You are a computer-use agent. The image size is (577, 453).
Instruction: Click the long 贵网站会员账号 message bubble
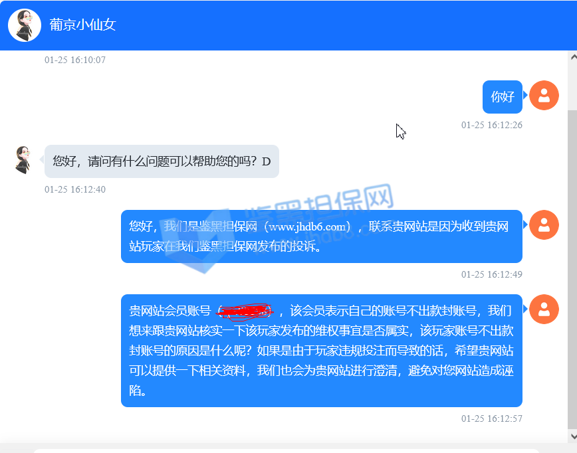(x=322, y=351)
